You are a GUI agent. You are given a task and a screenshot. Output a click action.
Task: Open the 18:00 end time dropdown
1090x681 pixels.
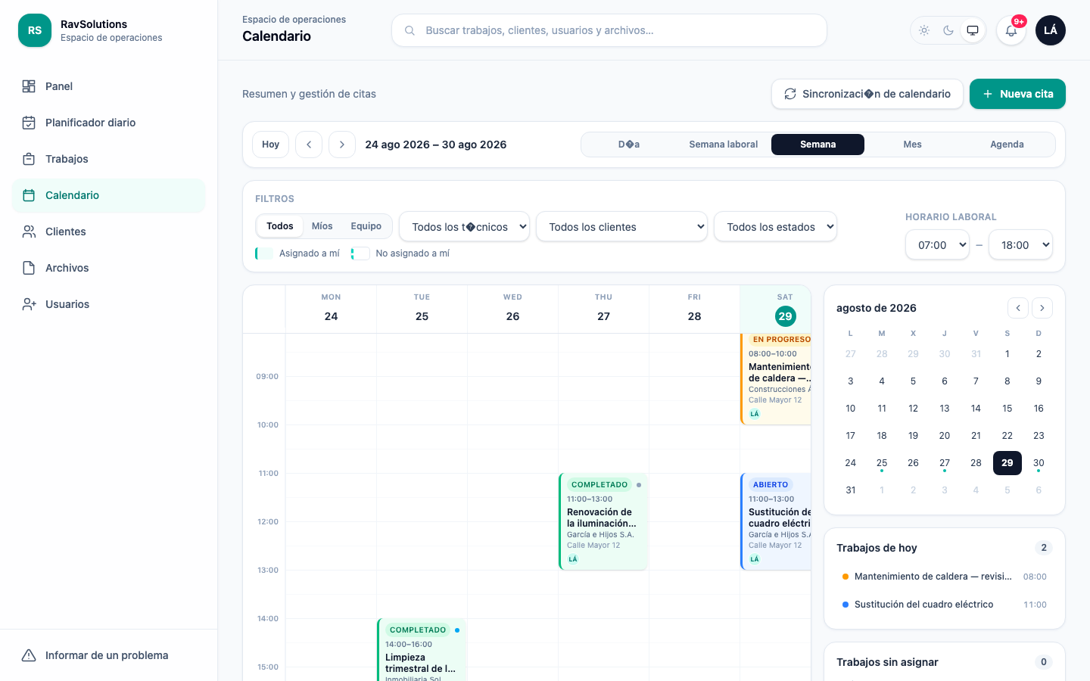coord(1020,245)
